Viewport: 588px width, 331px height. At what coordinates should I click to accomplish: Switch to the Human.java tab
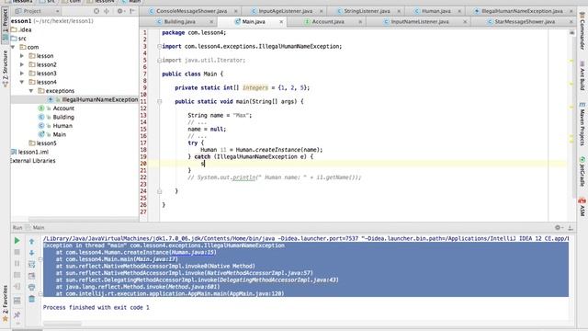pyautogui.click(x=435, y=11)
